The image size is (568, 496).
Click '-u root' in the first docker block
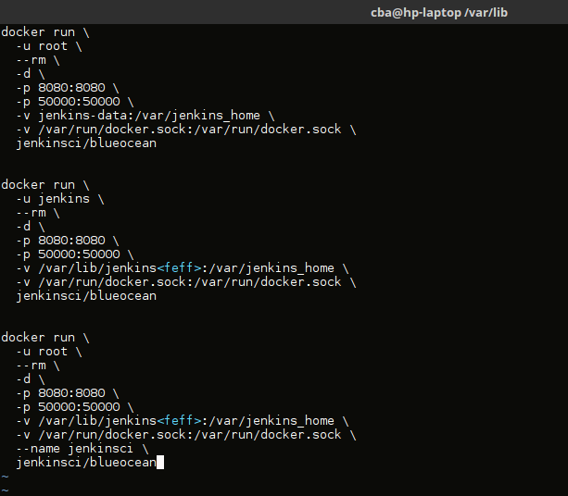point(48,46)
